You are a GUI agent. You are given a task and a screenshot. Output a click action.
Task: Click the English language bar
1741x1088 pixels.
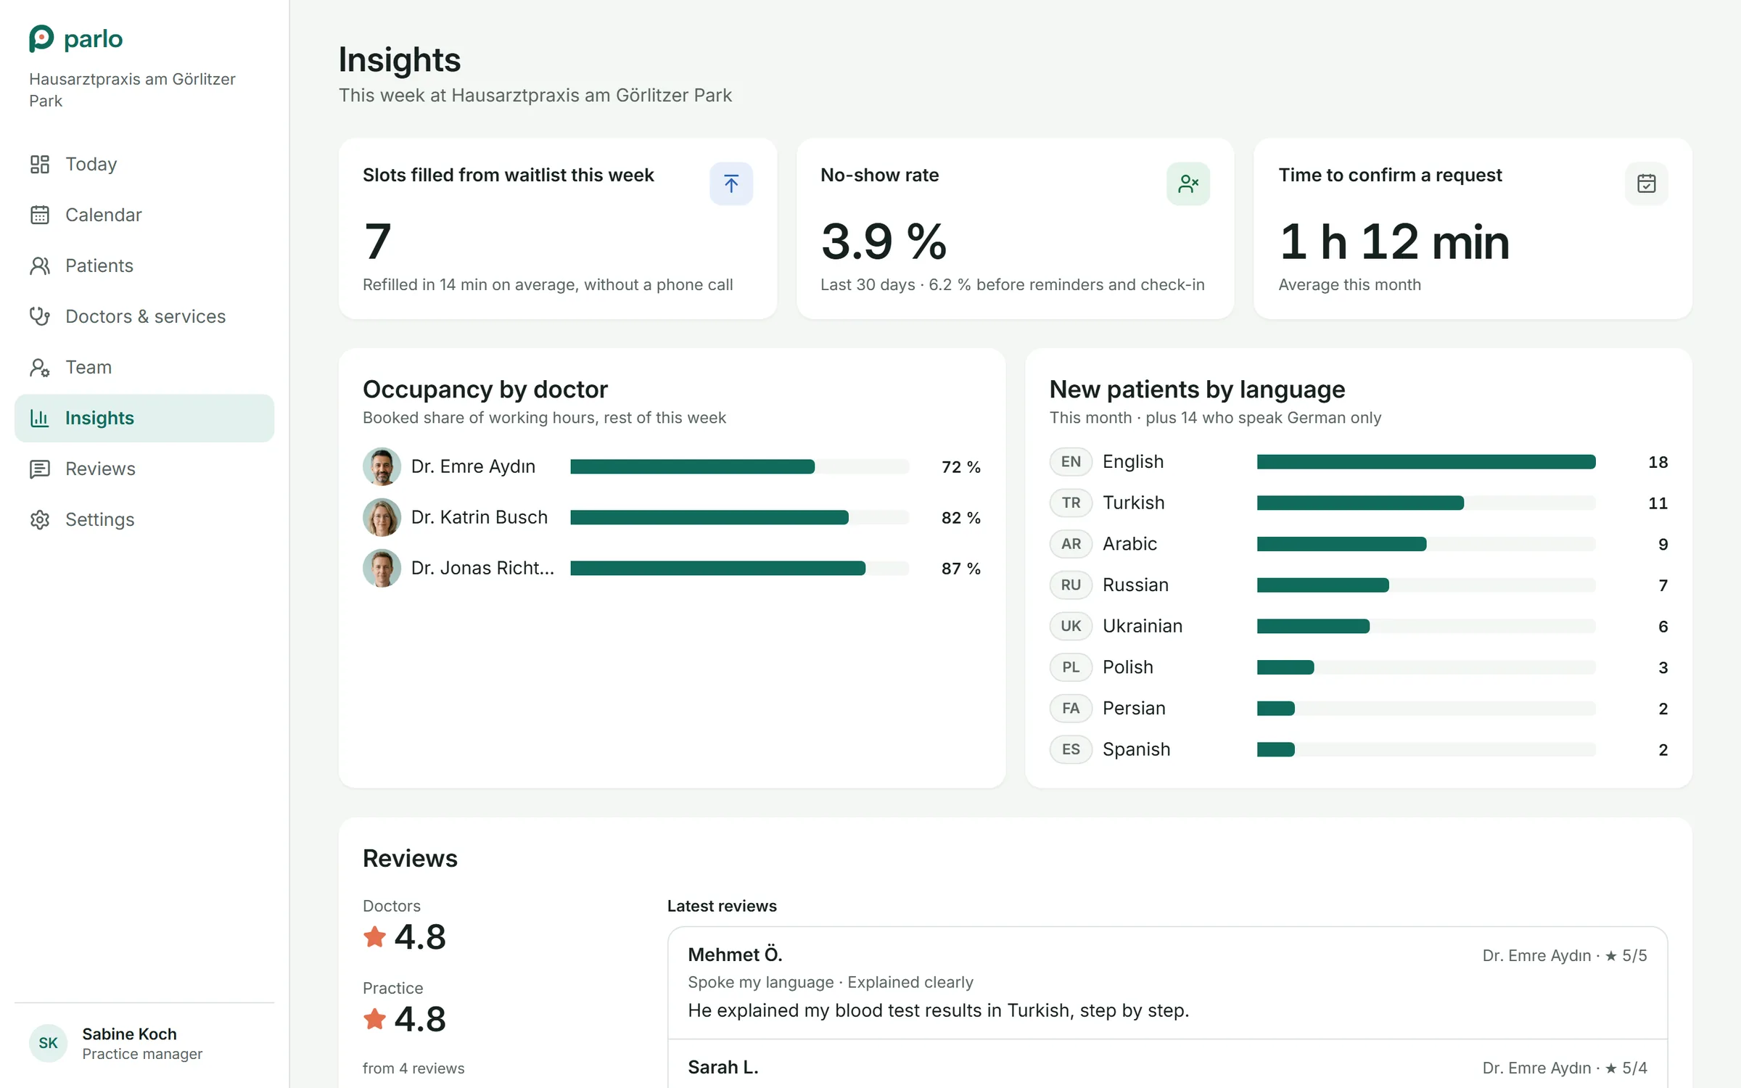pos(1426,462)
